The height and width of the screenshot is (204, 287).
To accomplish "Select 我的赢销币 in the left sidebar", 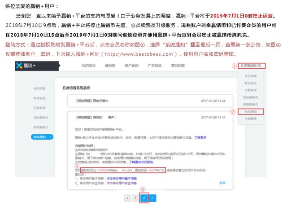I will 41,117.
